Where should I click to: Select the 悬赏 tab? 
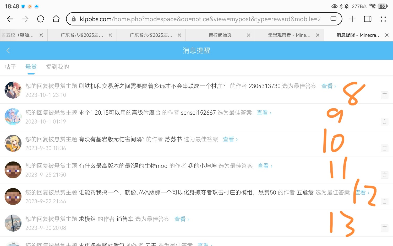click(31, 67)
